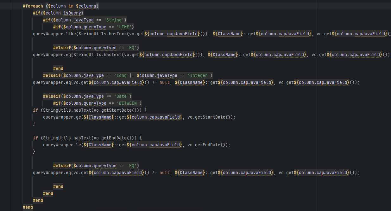391x211 pixels.
Task: Click the #foreach directive keyword
Action: [33, 6]
